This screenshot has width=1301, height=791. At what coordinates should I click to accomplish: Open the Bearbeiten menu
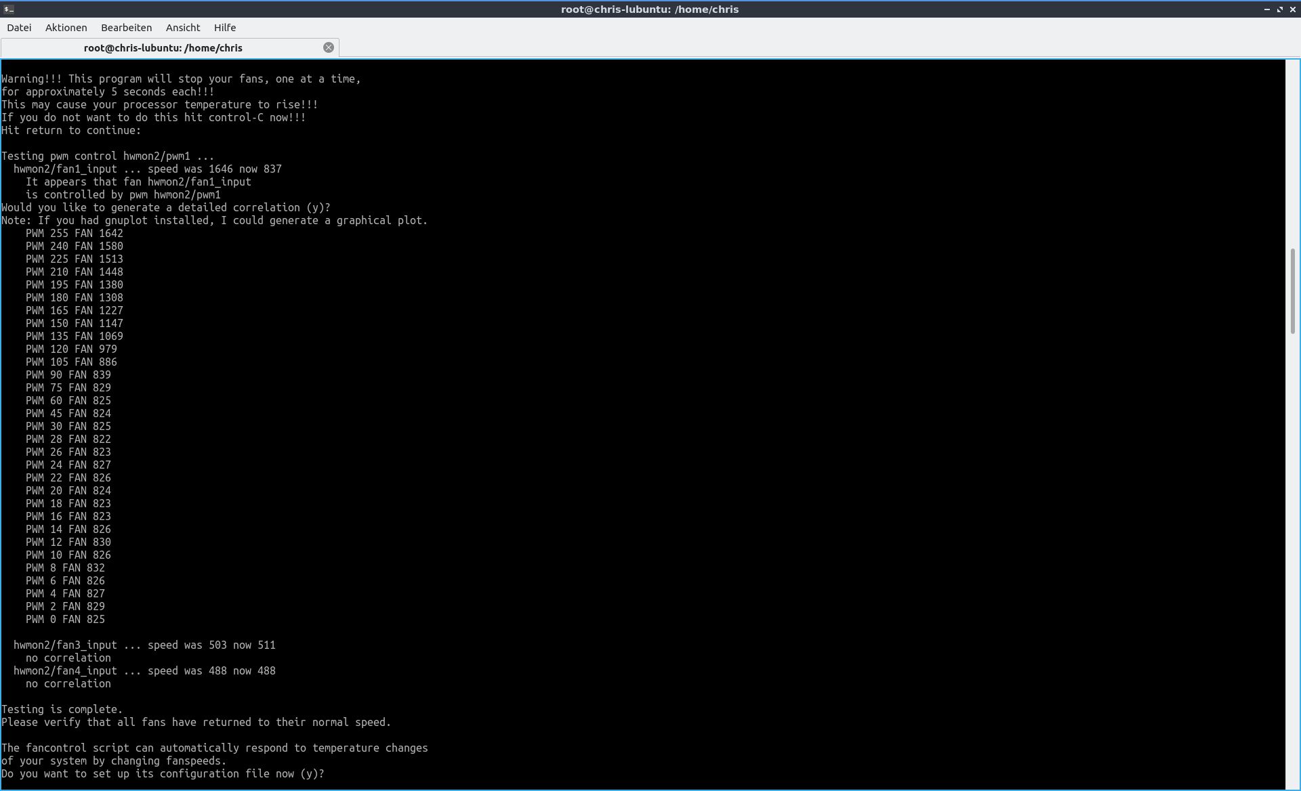126,28
